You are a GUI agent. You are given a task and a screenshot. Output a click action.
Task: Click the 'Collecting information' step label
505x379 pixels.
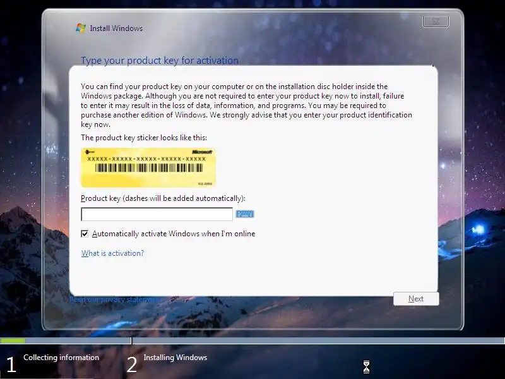[x=61, y=358]
